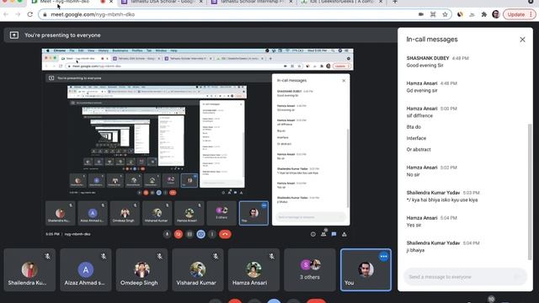Click the blue present button in presented preview
Viewport: 539px width, 303px height.
tap(200, 234)
